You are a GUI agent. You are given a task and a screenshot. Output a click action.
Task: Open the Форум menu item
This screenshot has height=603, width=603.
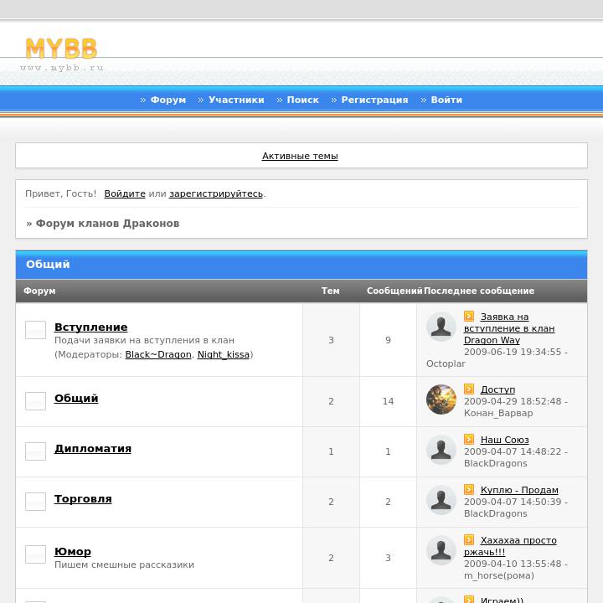168,100
